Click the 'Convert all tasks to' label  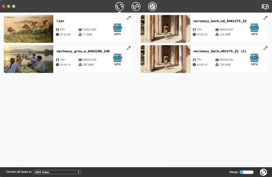pos(19,172)
